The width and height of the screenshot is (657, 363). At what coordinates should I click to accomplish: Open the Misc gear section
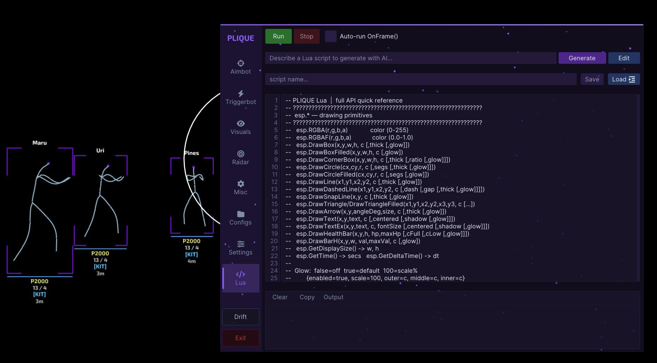[241, 187]
